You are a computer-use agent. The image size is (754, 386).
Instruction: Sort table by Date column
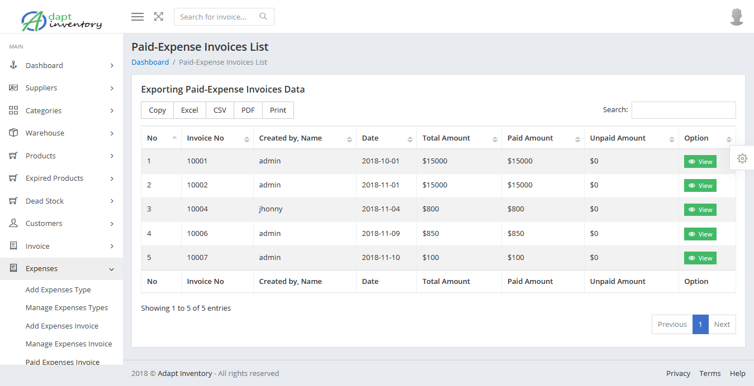pyautogui.click(x=386, y=138)
